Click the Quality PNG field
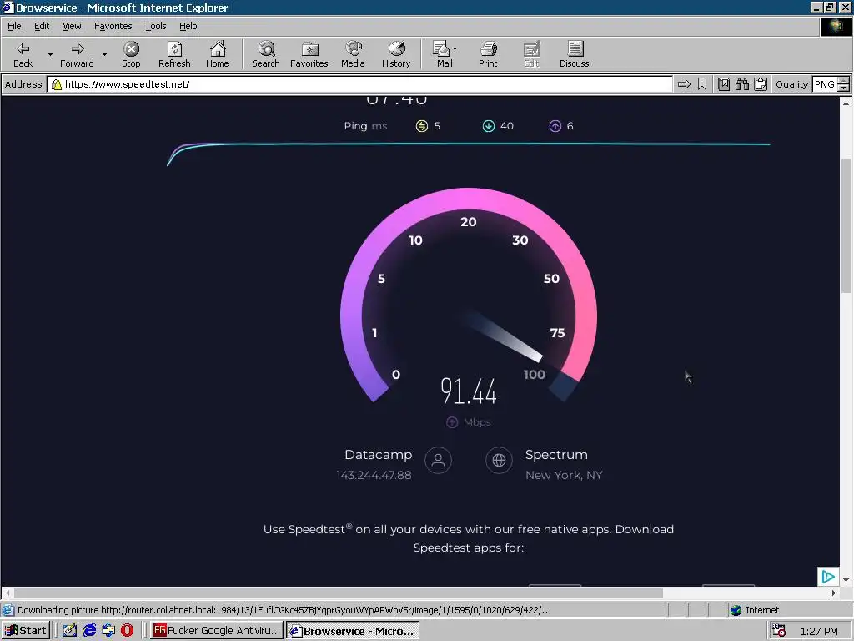This screenshot has width=854, height=641. (825, 84)
